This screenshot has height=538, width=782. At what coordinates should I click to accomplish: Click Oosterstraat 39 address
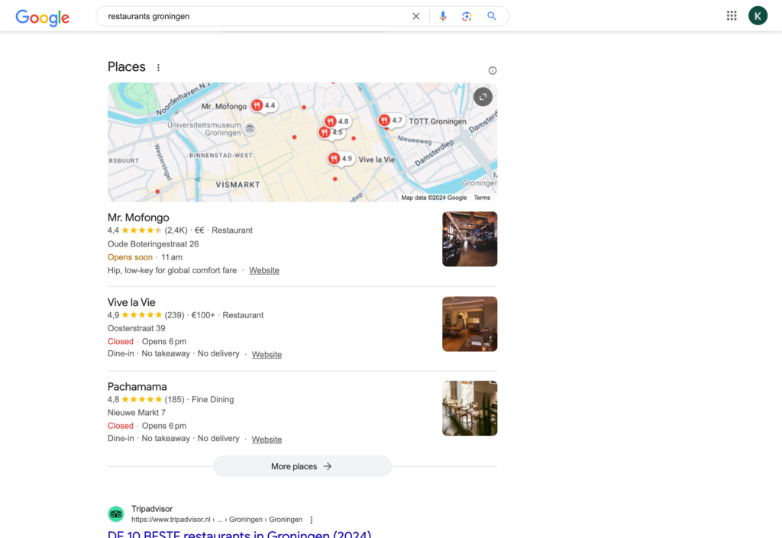[137, 328]
